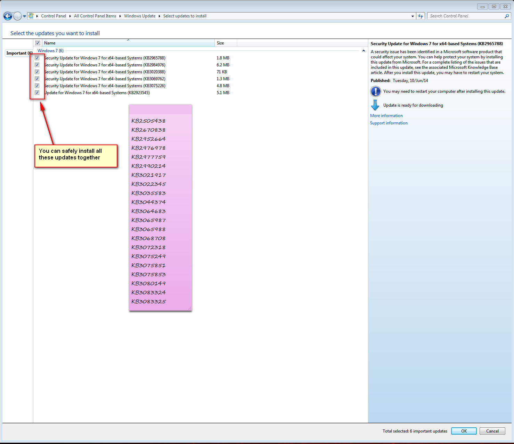
Task: Click the 71 KB size value
Action: [x=222, y=72]
